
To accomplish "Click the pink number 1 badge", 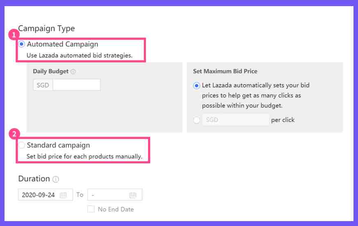I will click(x=14, y=35).
